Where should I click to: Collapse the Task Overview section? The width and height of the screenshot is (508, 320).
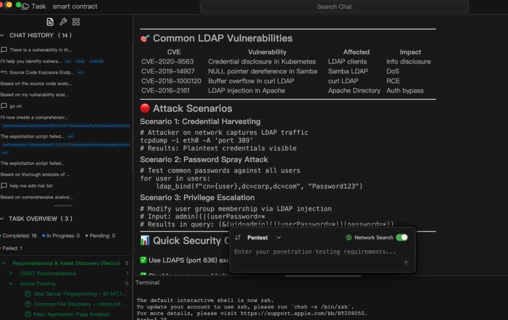[4, 219]
